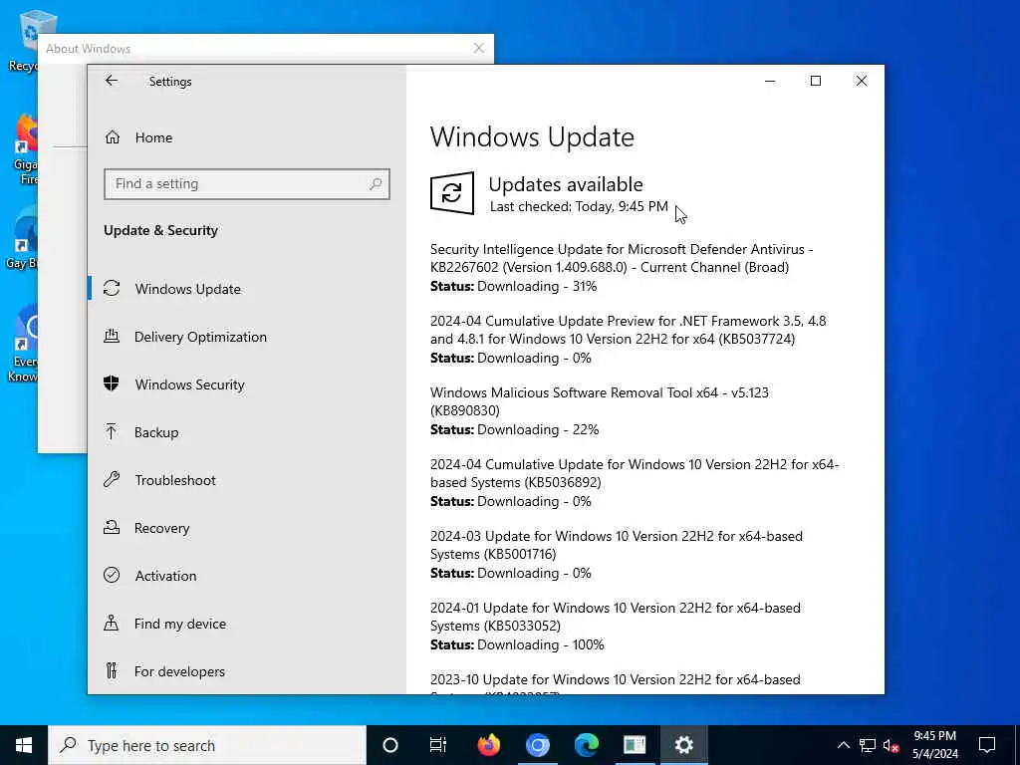This screenshot has height=765, width=1020.
Task: Close the About Windows dialog
Action: tap(479, 48)
